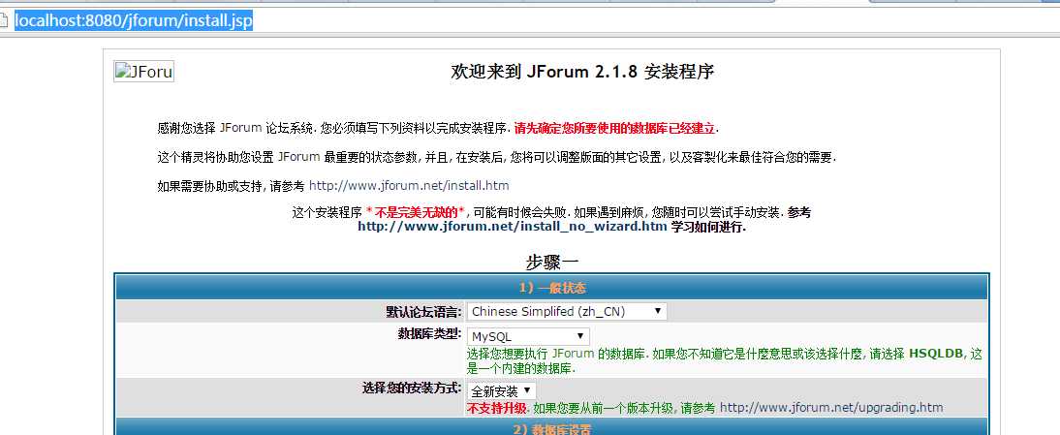Click the 欢迎来到 JForum 2.1.8 安装程序 heading

[x=582, y=72]
